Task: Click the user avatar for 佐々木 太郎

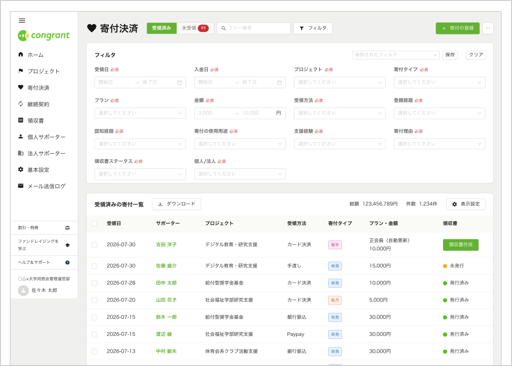Action: click(23, 290)
